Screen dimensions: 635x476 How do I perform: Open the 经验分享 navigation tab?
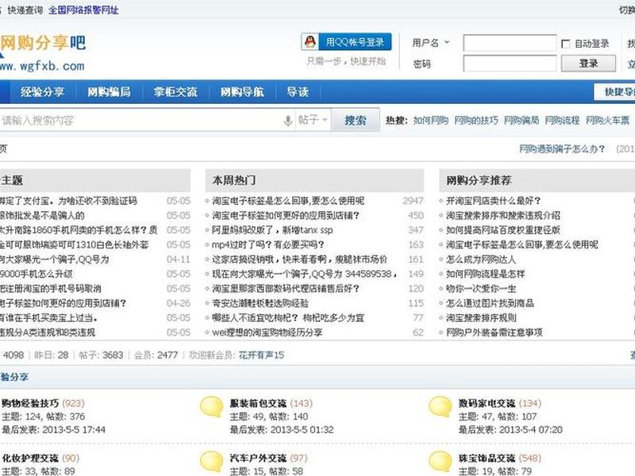click(43, 92)
